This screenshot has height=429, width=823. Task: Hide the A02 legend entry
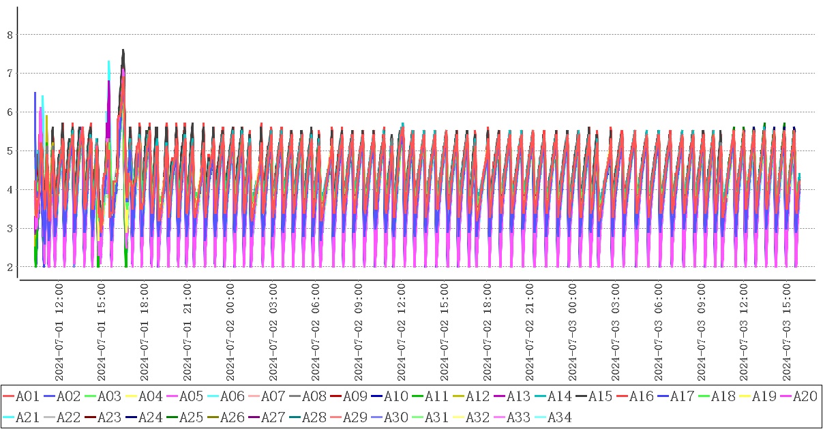(68, 396)
